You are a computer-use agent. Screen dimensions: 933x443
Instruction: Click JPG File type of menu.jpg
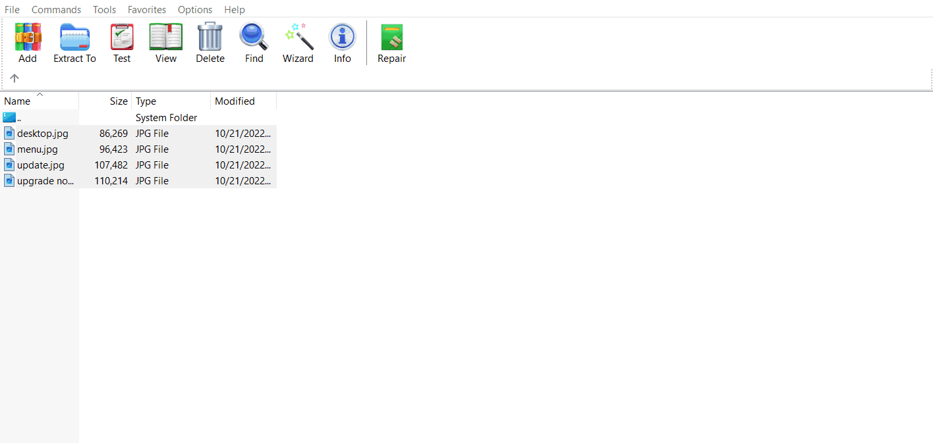152,149
